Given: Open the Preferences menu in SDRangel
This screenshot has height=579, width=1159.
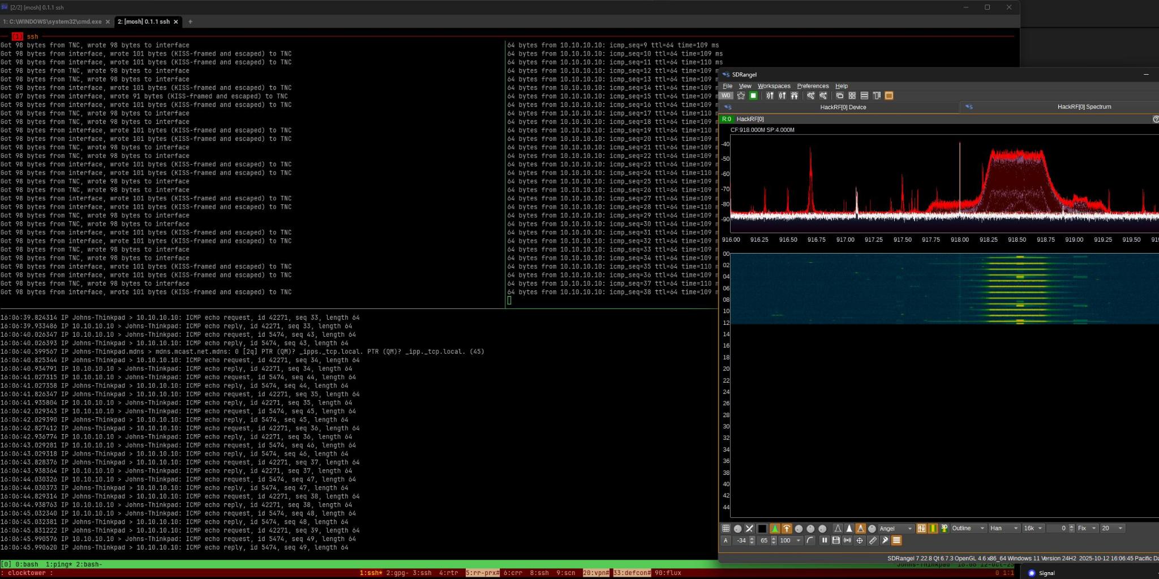Looking at the screenshot, I should [x=813, y=86].
